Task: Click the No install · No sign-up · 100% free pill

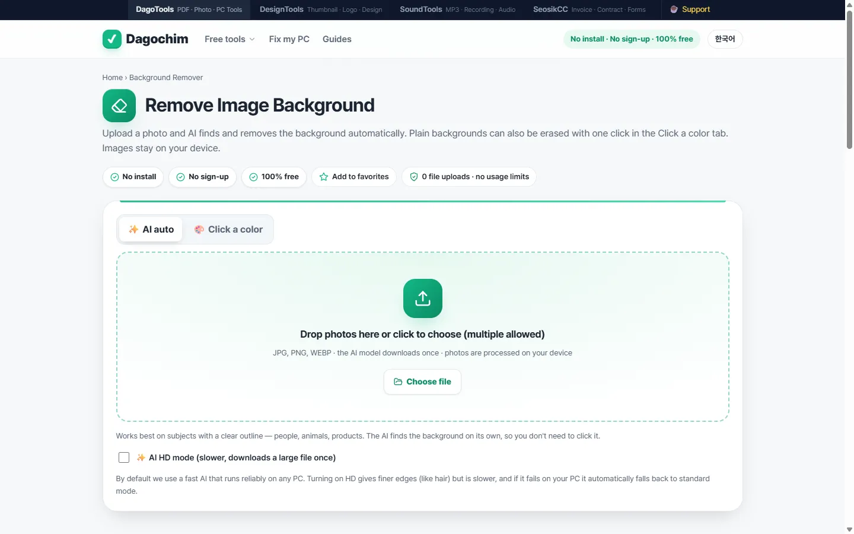Action: [632, 39]
